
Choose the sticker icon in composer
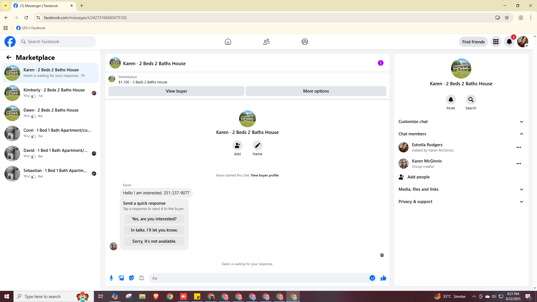coord(131,278)
